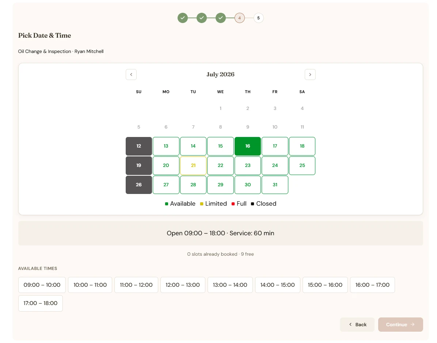Click the selected date July 16
This screenshot has width=437, height=343.
[x=248, y=146]
